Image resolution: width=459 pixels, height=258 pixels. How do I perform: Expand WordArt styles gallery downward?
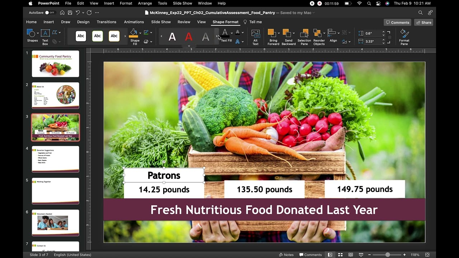189,46
